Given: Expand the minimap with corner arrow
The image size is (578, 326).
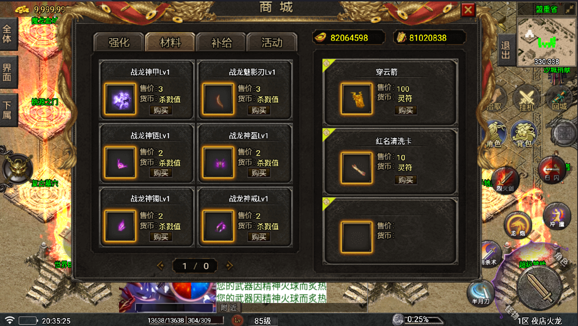Looking at the screenshot, I should tap(569, 9).
